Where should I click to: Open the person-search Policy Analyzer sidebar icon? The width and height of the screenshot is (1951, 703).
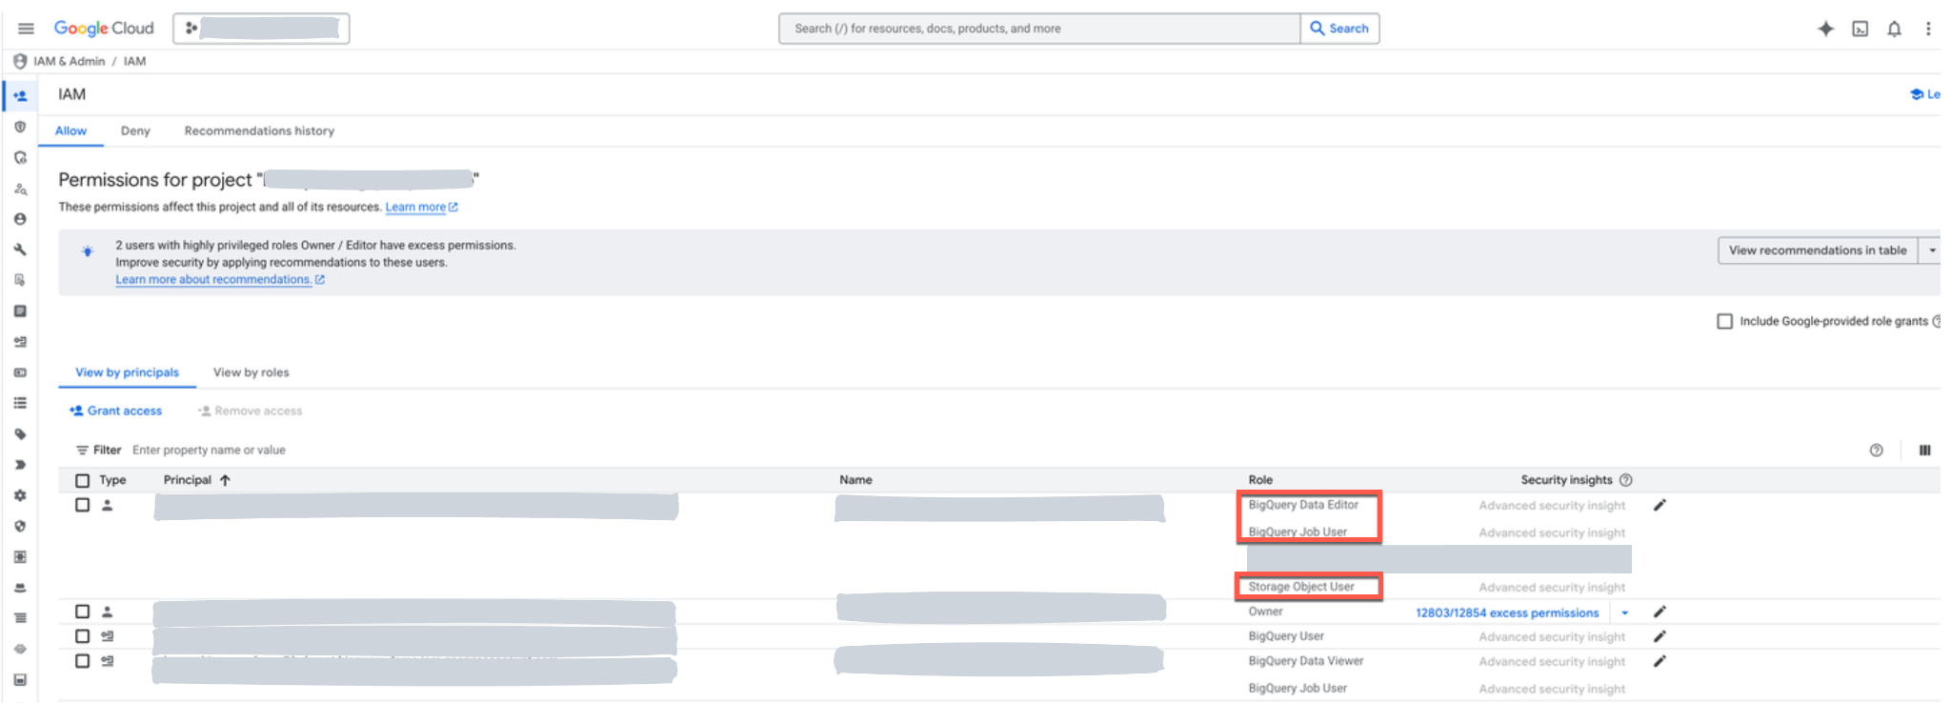coord(20,189)
